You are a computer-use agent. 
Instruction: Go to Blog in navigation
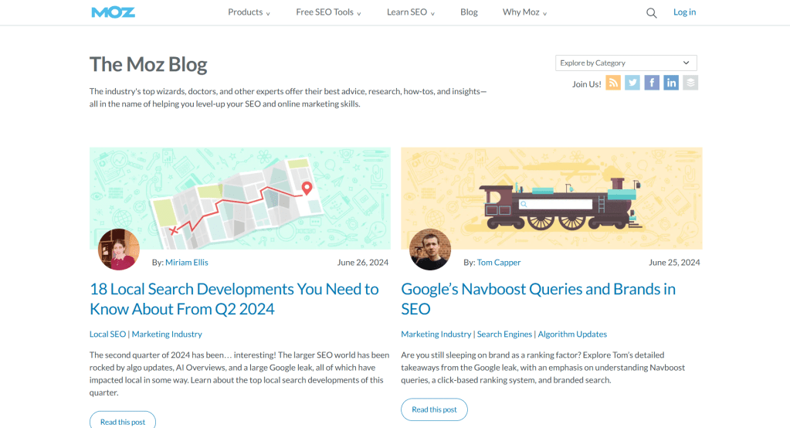[469, 12]
